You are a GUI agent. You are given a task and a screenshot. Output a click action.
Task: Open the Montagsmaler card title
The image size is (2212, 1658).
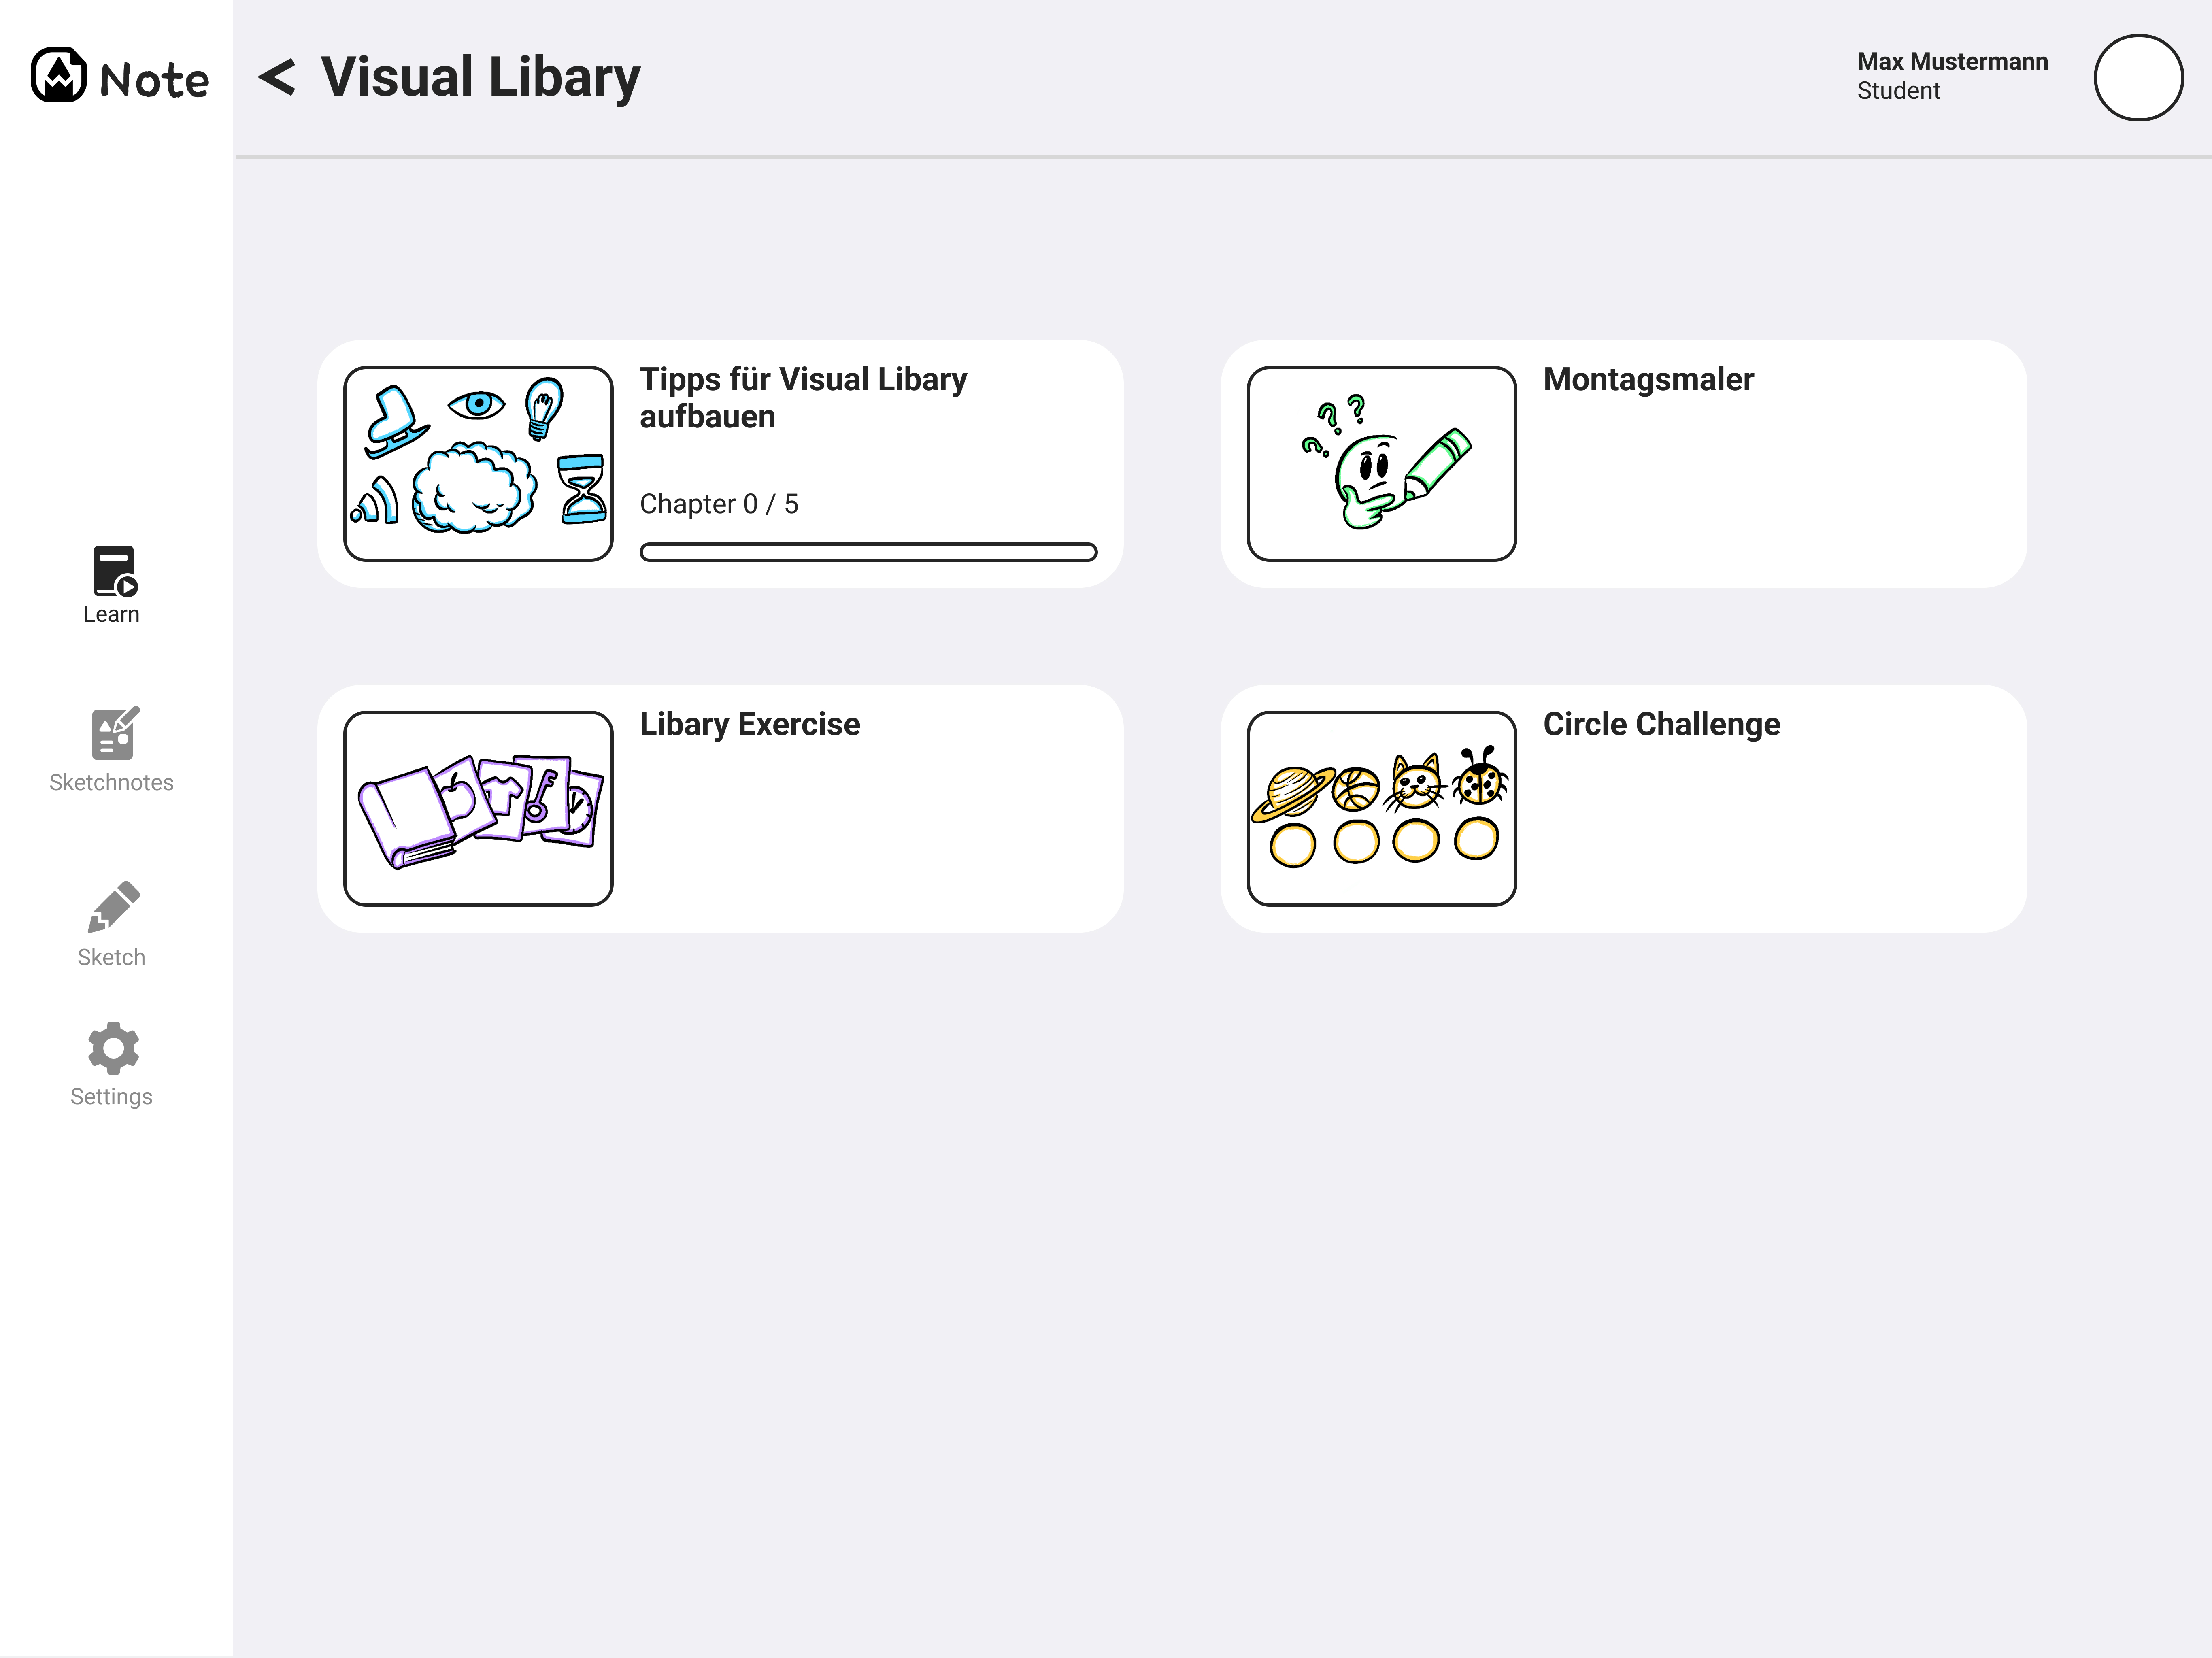(1648, 380)
